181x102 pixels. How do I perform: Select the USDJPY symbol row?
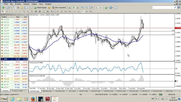point(14,28)
